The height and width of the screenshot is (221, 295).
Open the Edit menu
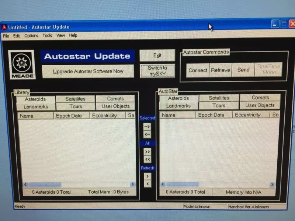[x=17, y=36]
